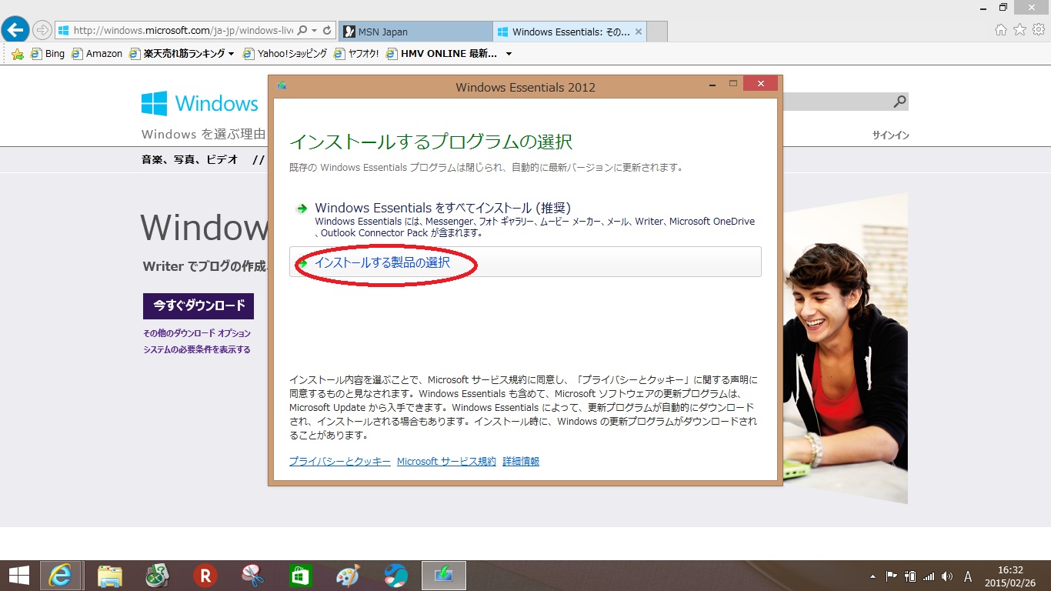Screen dimensions: 1051x591
Task: Open the Favorites star at top right
Action: tap(1019, 30)
